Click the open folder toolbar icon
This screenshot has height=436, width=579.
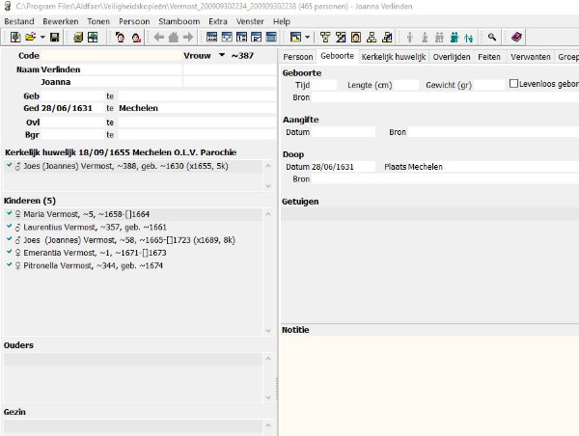tap(30, 37)
